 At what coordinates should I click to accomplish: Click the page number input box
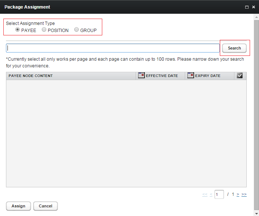click(x=219, y=194)
